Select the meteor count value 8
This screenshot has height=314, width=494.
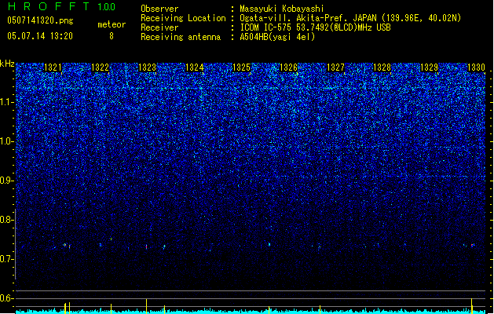click(x=112, y=36)
